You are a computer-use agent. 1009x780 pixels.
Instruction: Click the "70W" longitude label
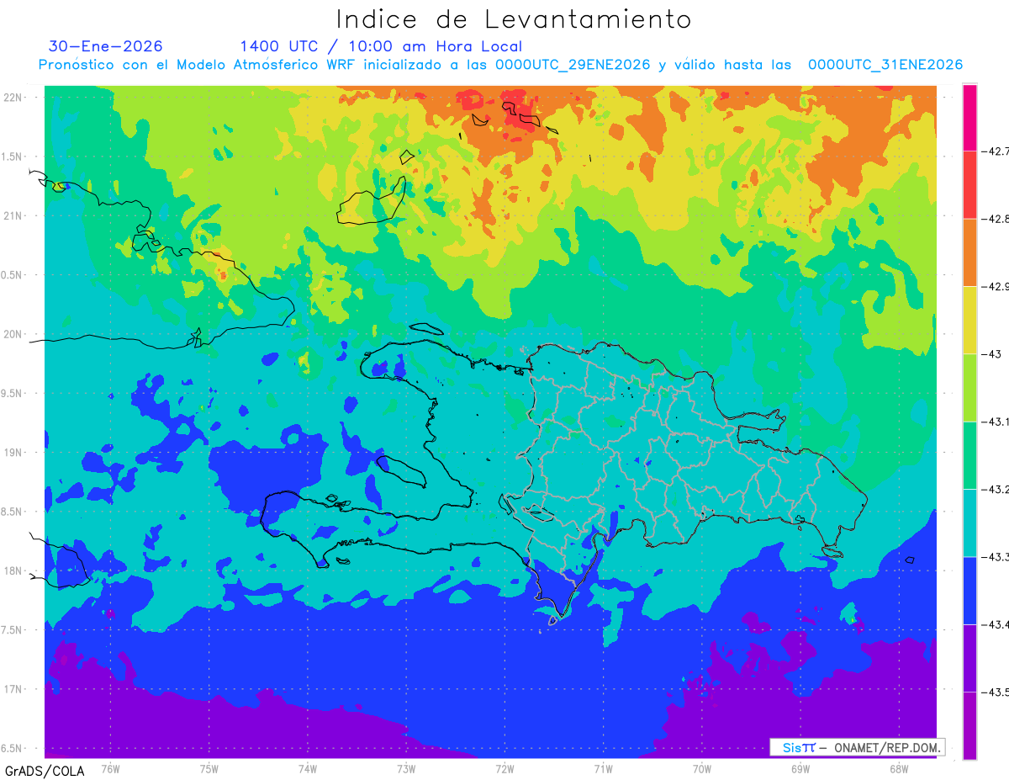coord(701,768)
